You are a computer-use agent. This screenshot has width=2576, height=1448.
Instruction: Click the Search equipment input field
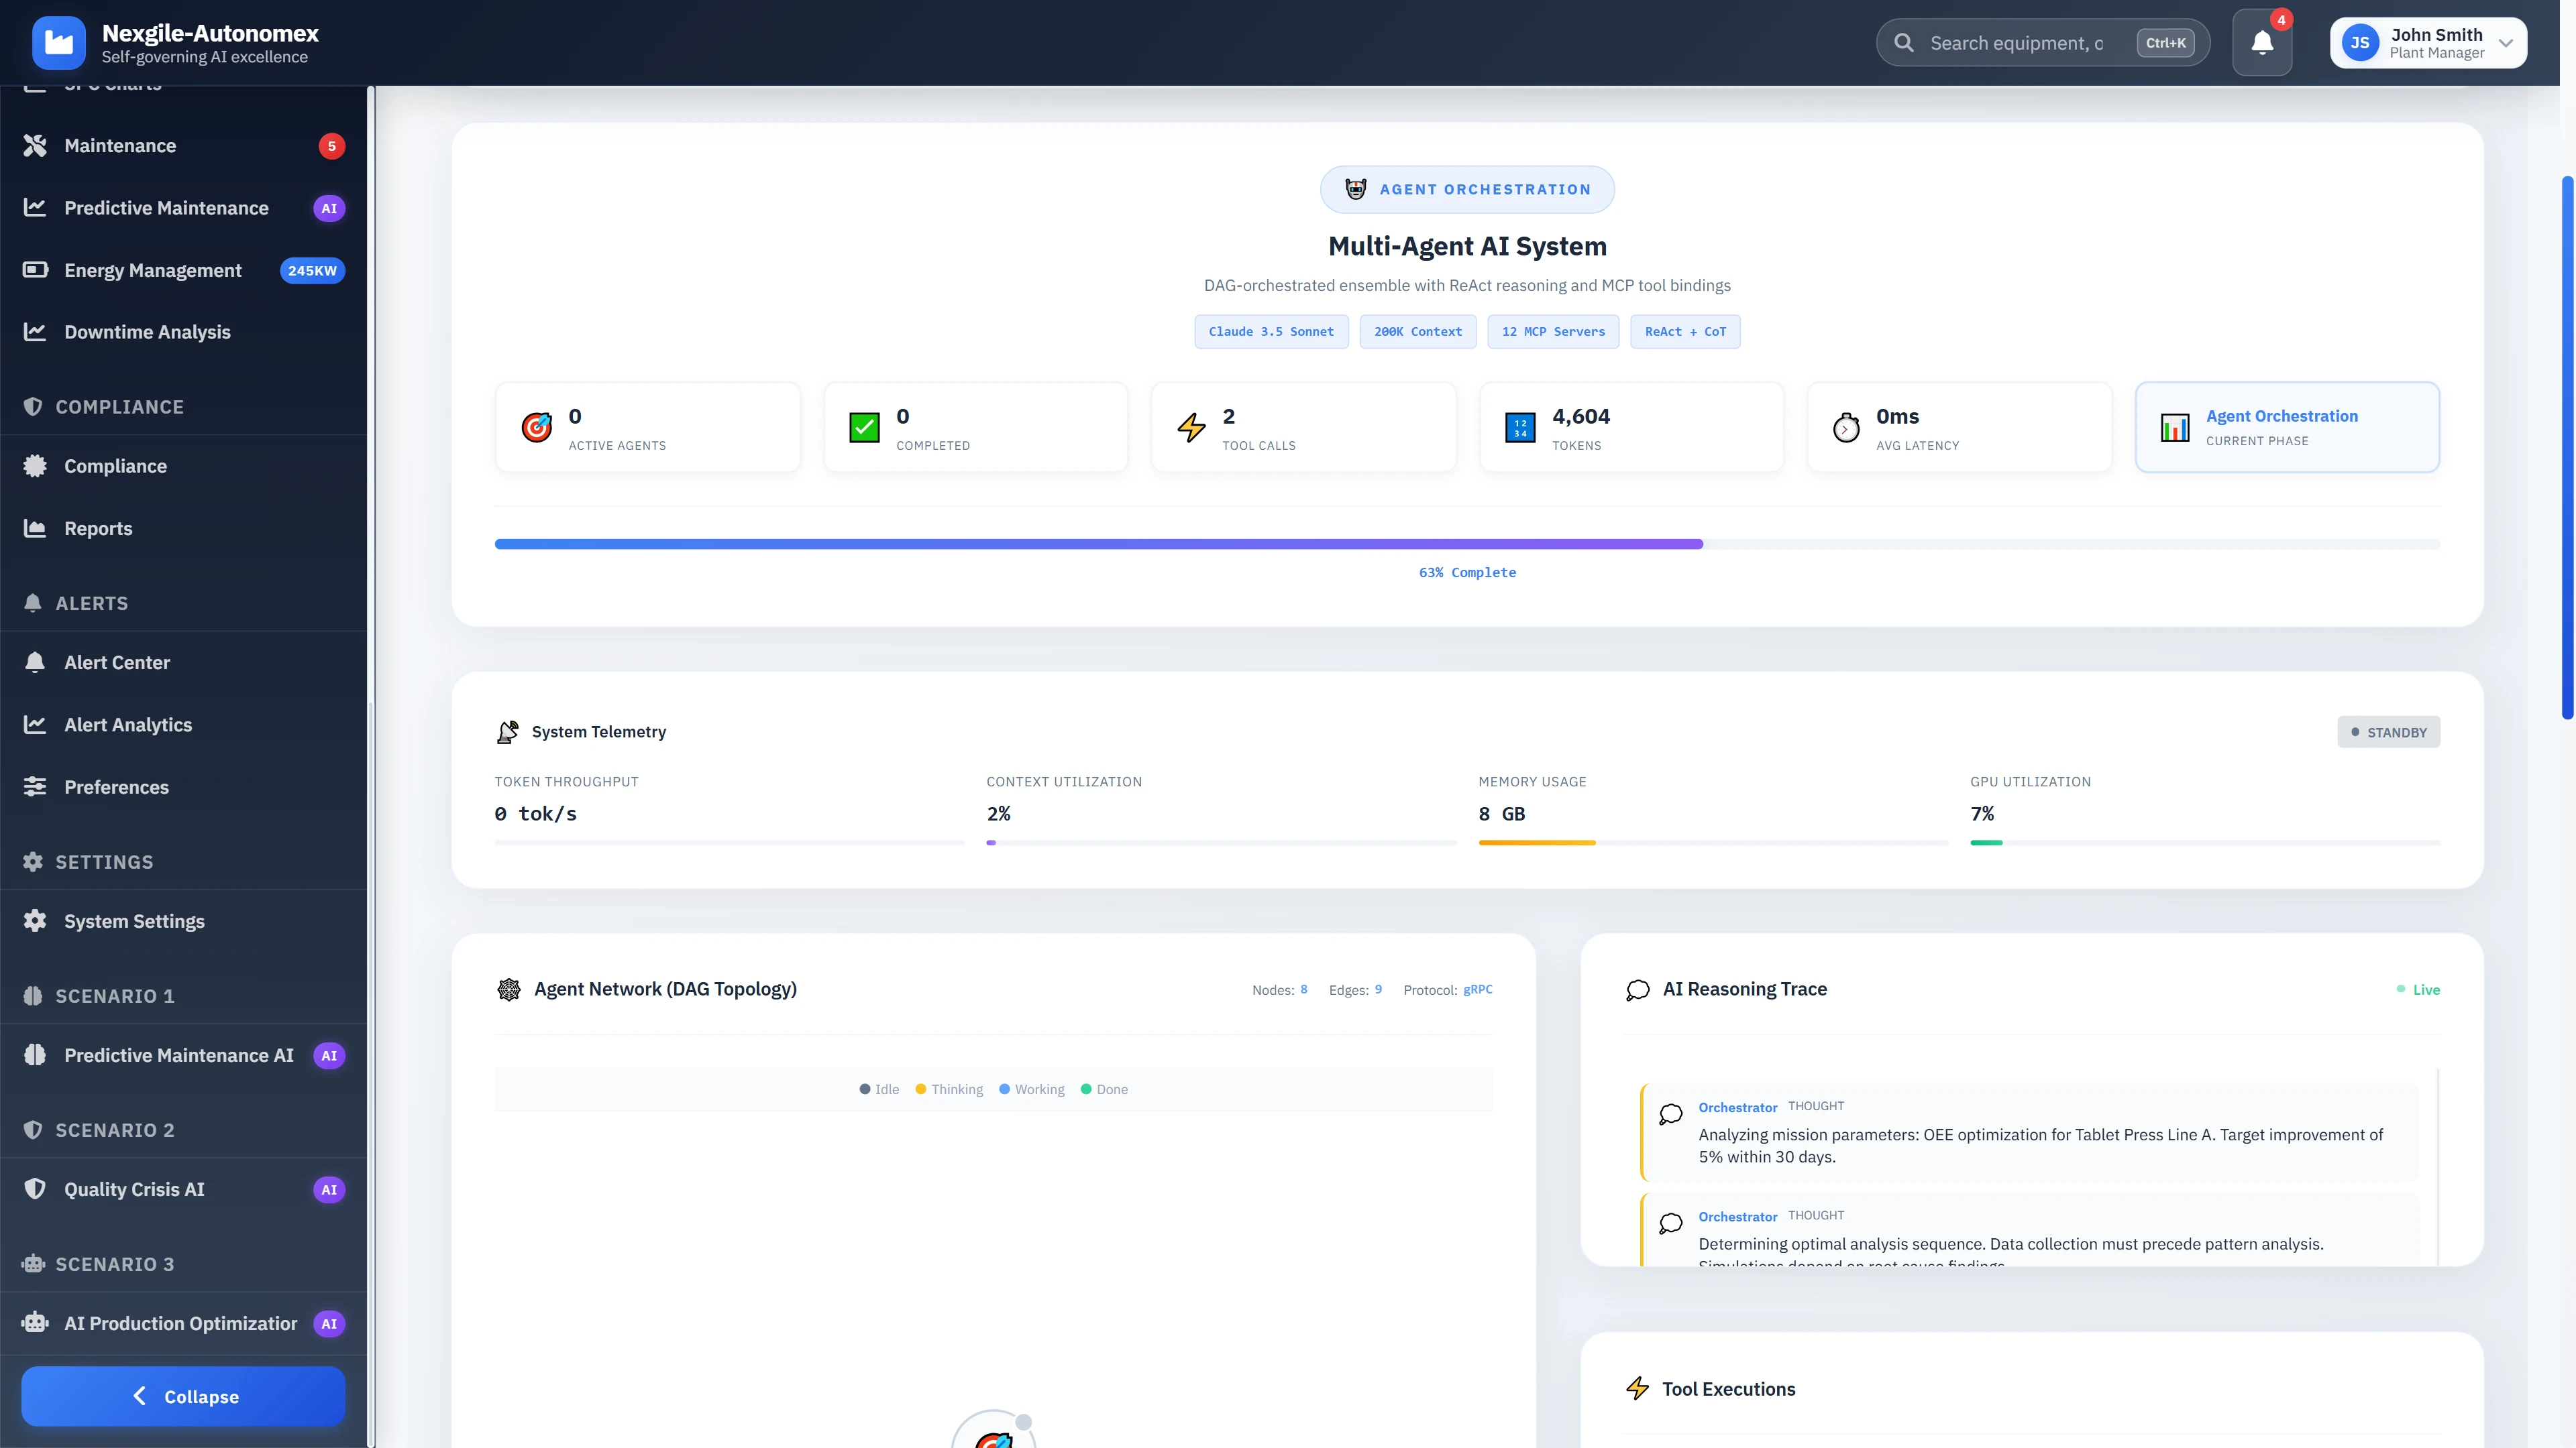pyautogui.click(x=2016, y=43)
